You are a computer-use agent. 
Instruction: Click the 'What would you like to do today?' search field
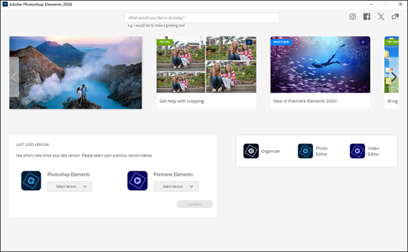tap(202, 17)
